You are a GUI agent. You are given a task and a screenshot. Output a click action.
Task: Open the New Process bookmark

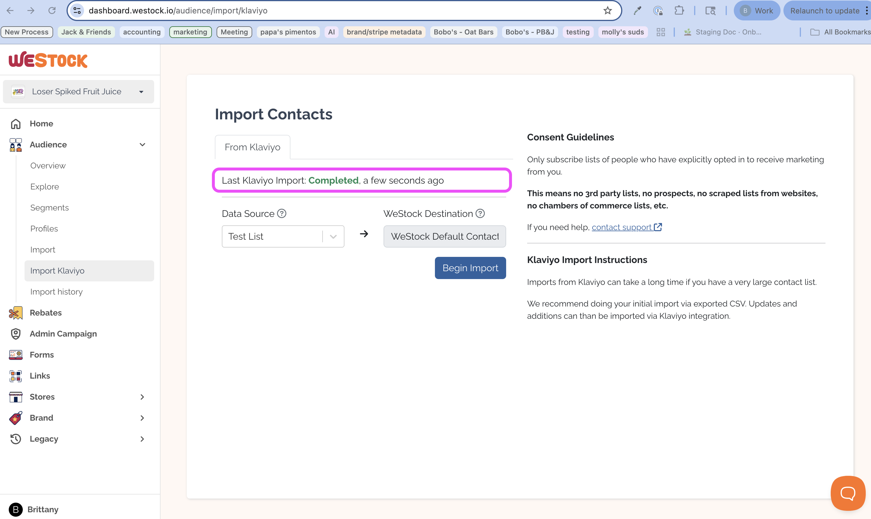27,32
